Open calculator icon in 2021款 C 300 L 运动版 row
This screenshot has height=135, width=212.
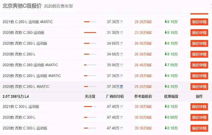coord(122,107)
